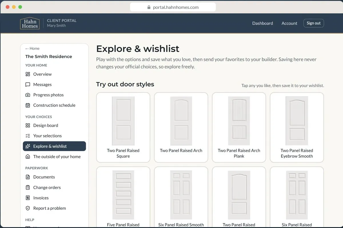This screenshot has width=343, height=228.
Task: Click the CLIENT PORTAL label
Action: pyautogui.click(x=62, y=21)
